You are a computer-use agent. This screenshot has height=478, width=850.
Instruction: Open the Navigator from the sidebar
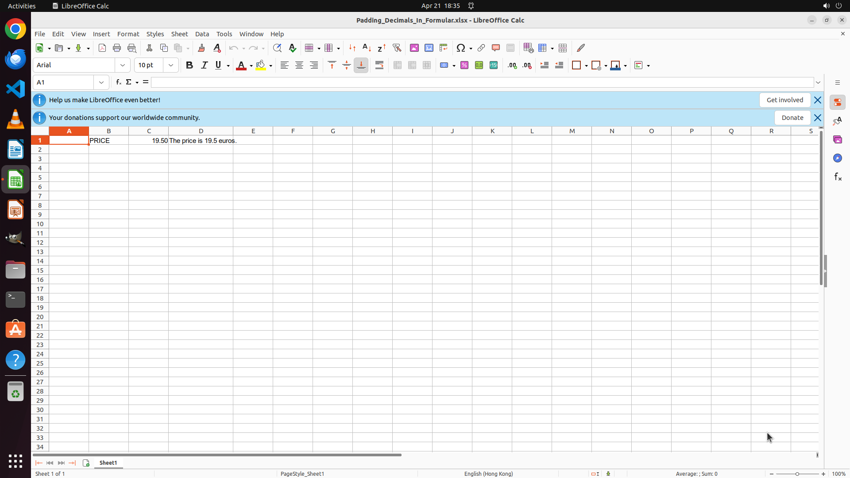(x=837, y=158)
